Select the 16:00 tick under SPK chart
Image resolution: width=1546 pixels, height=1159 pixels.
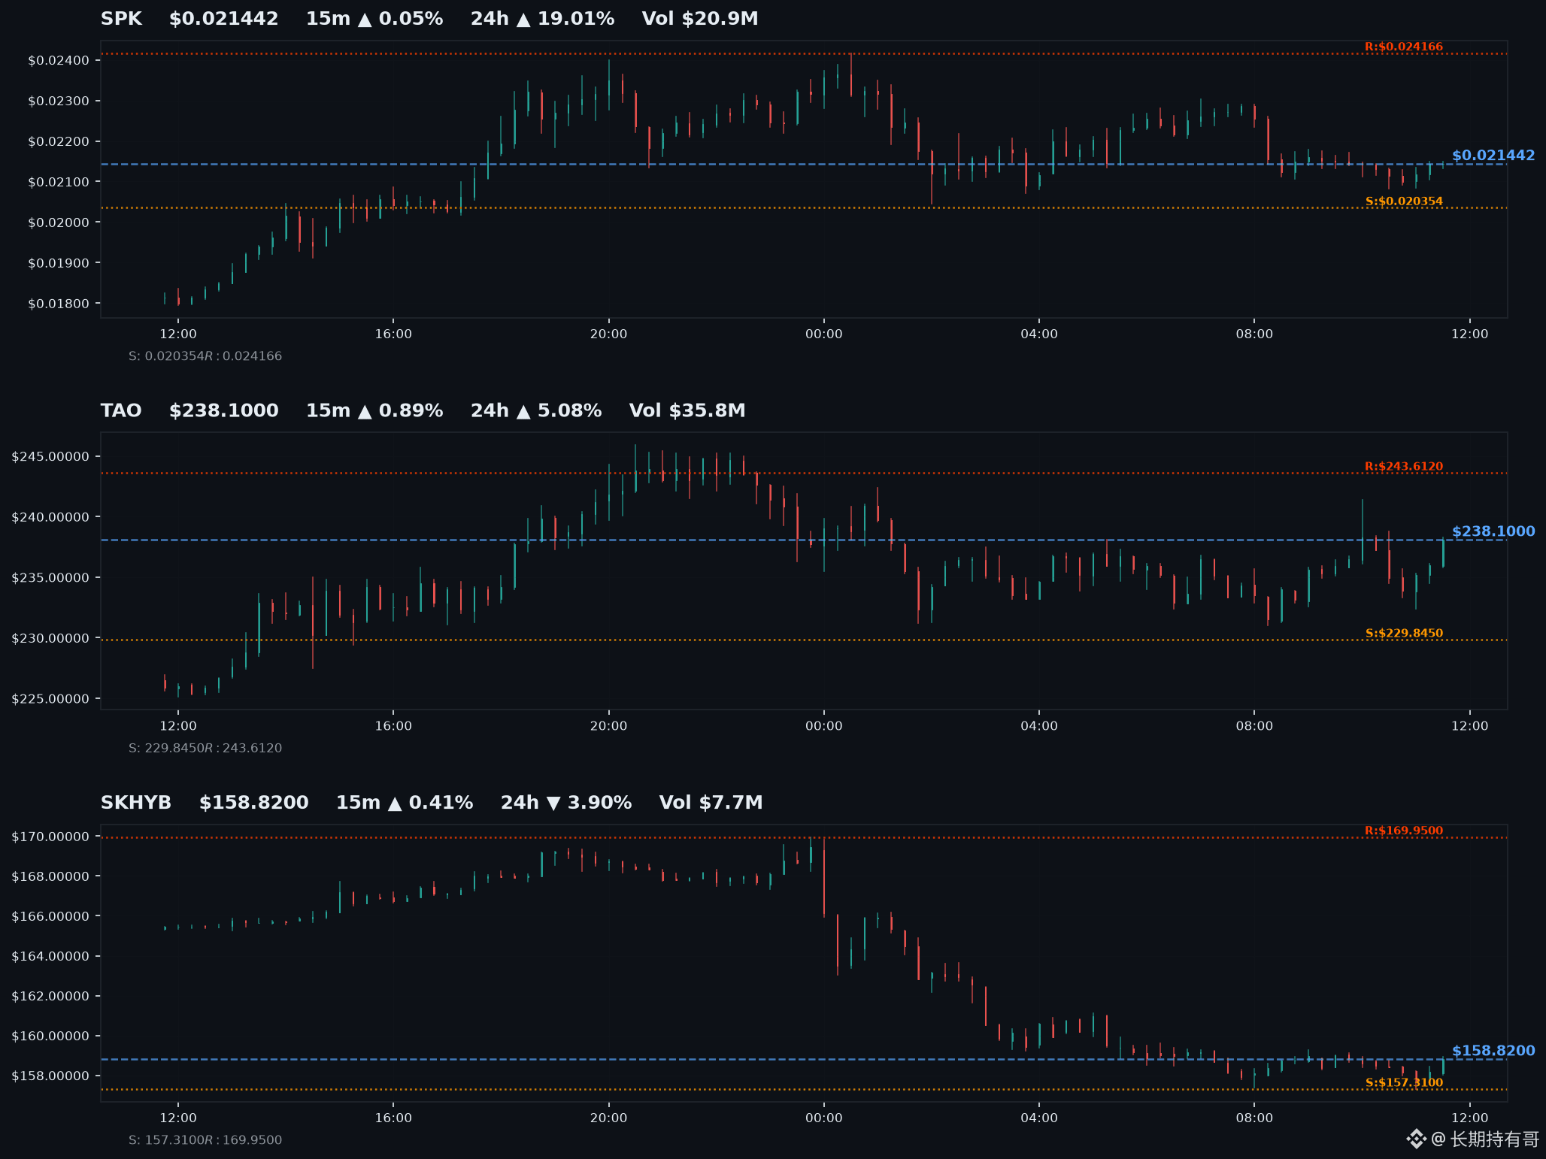pyautogui.click(x=393, y=334)
